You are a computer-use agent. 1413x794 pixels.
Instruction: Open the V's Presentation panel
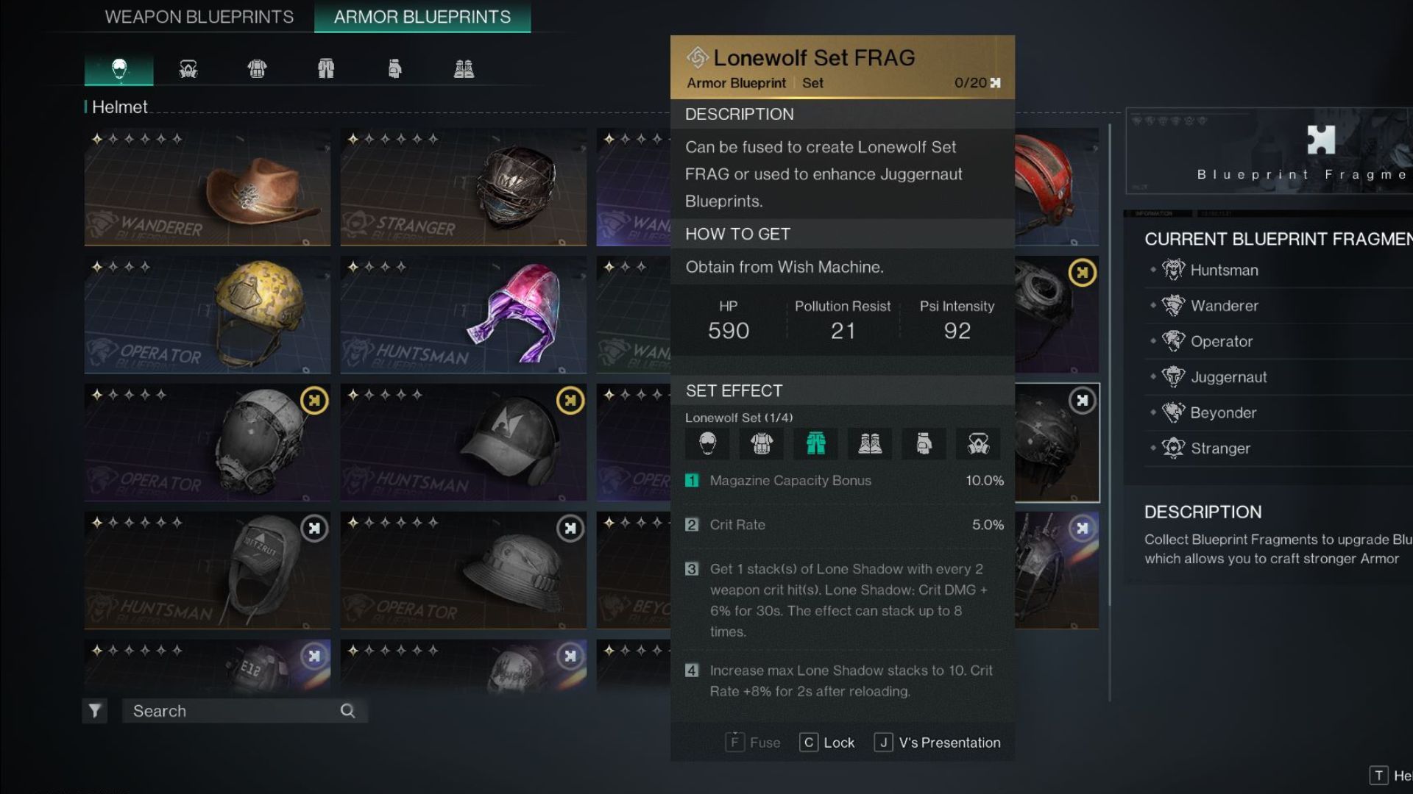(x=950, y=742)
